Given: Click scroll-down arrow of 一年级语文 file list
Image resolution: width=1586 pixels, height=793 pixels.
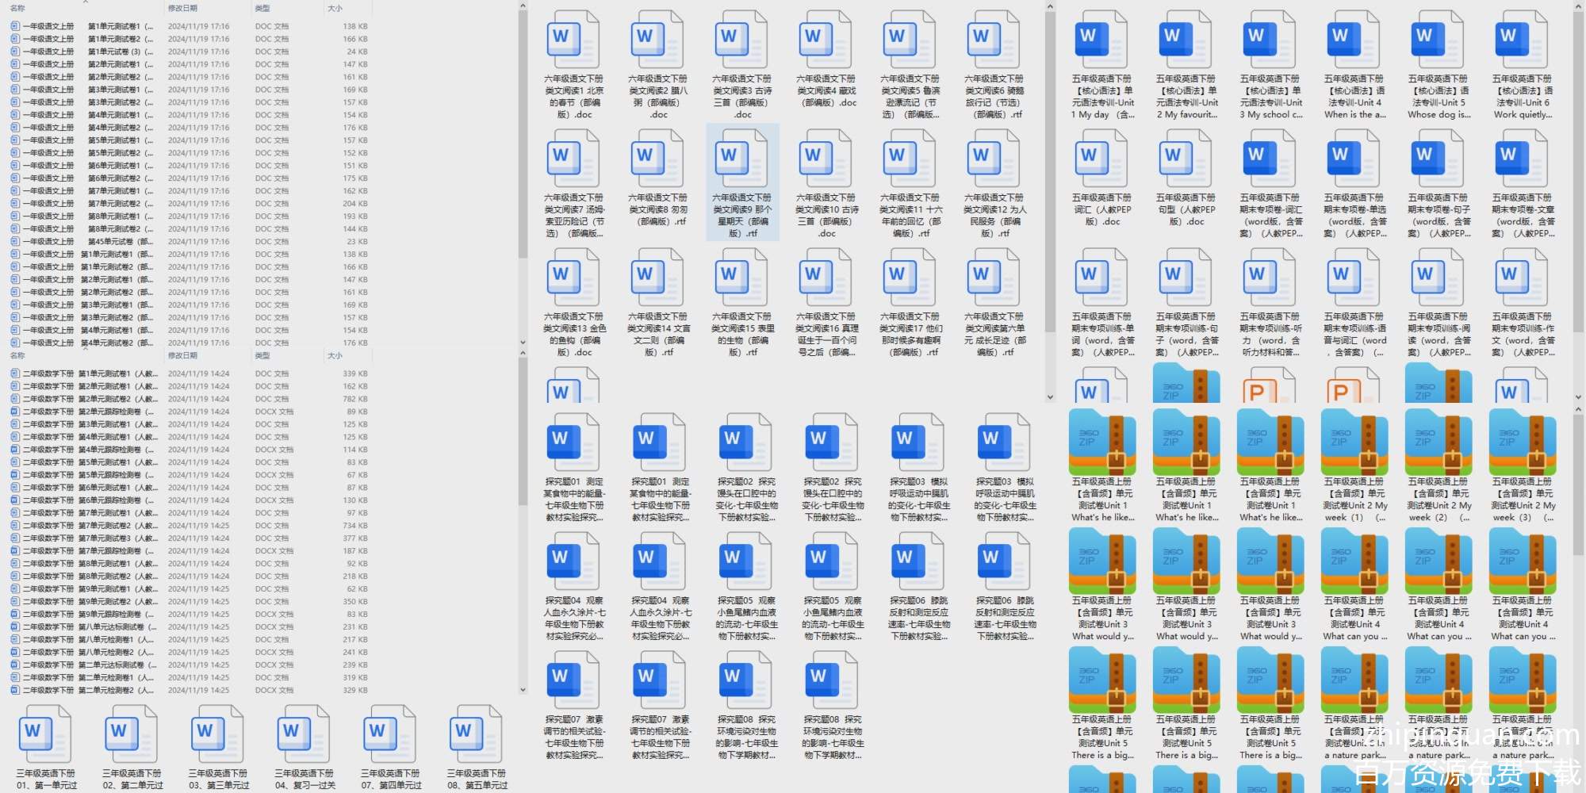Looking at the screenshot, I should pyautogui.click(x=523, y=343).
